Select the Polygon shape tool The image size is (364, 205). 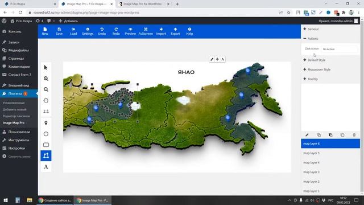tap(45, 155)
